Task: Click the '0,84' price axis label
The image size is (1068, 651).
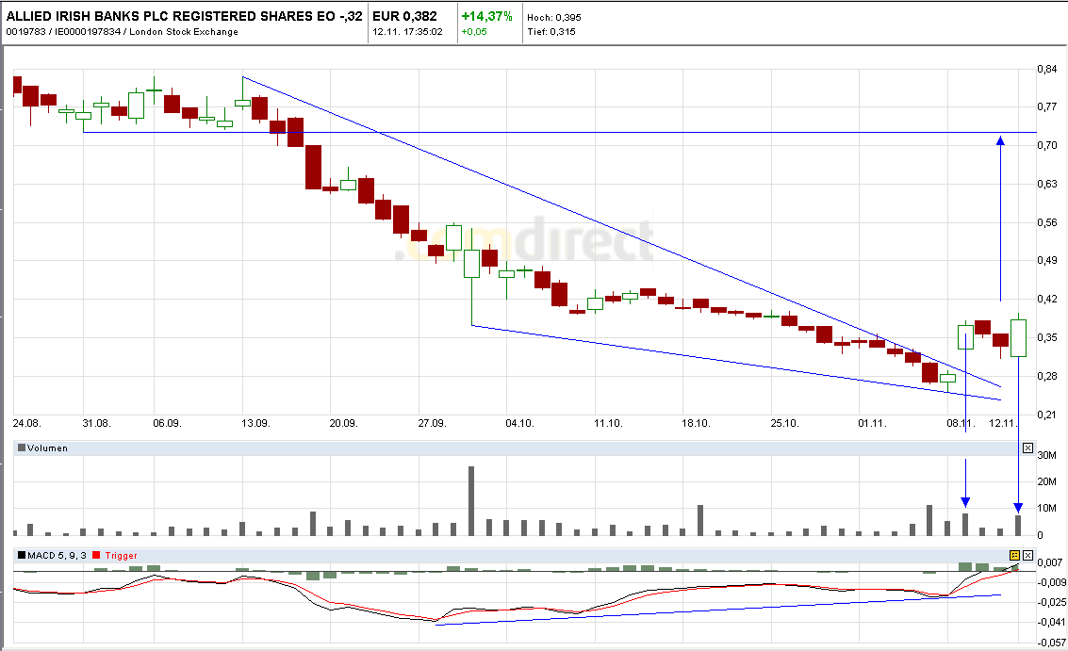Action: 1047,69
